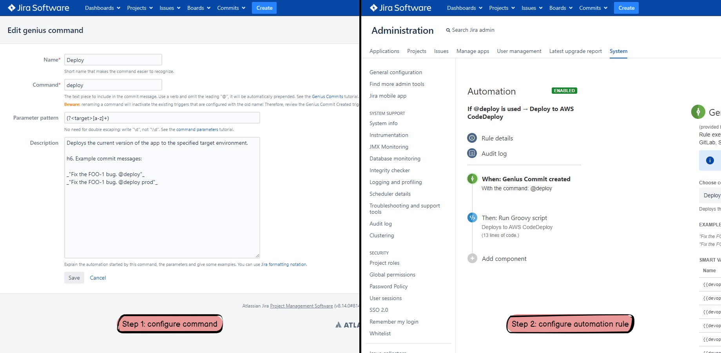Image resolution: width=721 pixels, height=353 pixels.
Task: Click the ENABLED status badge for Automation rule
Action: (x=564, y=91)
